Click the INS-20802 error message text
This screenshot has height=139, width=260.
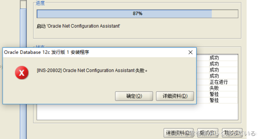(x=92, y=70)
